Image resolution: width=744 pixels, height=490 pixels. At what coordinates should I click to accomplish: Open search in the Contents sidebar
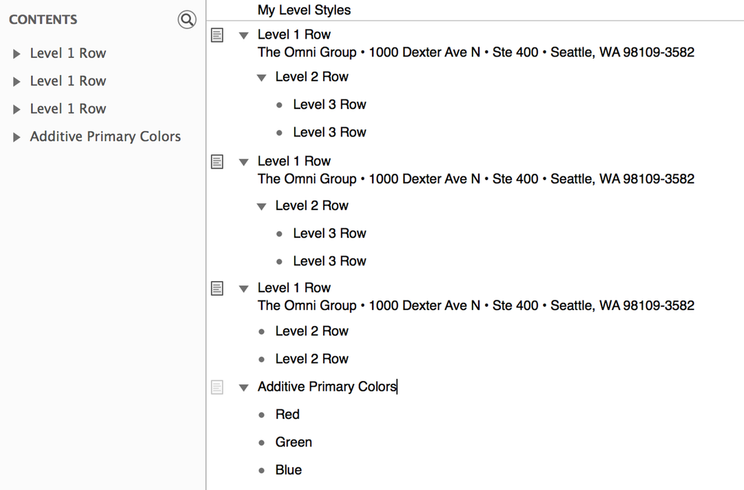tap(187, 19)
